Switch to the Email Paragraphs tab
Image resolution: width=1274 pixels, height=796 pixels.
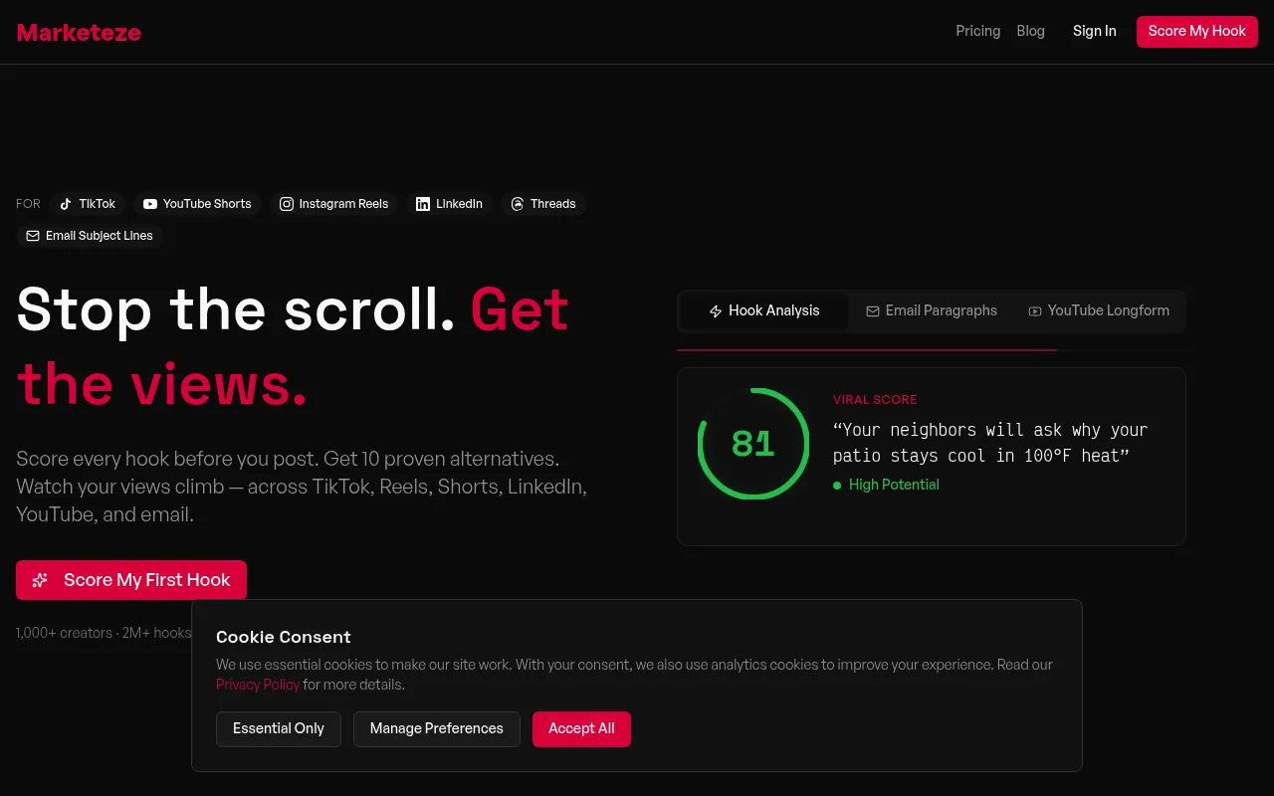pos(932,310)
